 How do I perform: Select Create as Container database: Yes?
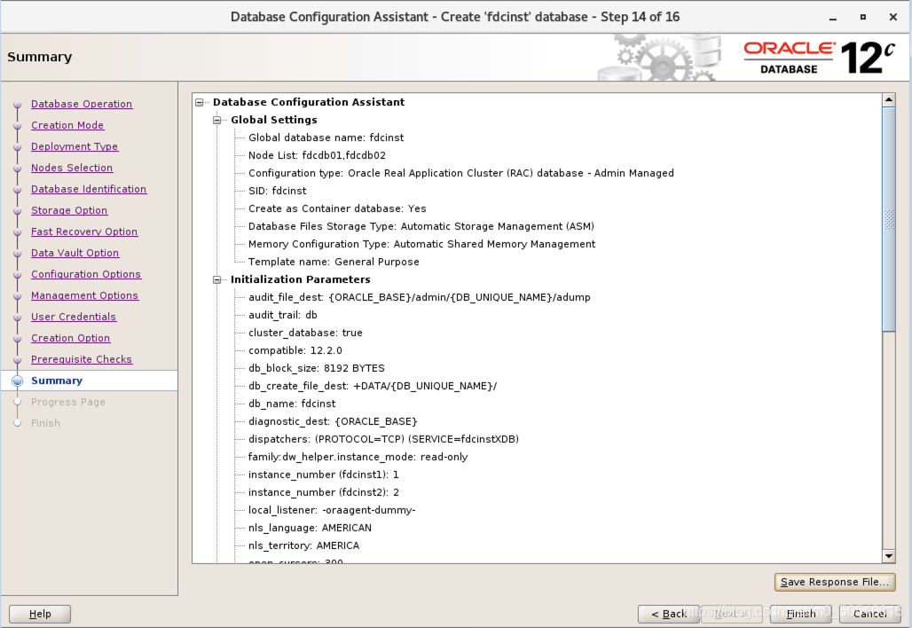click(337, 208)
